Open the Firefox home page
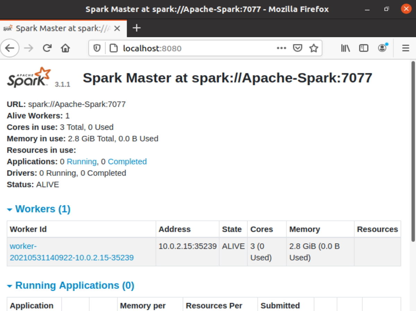 point(65,48)
